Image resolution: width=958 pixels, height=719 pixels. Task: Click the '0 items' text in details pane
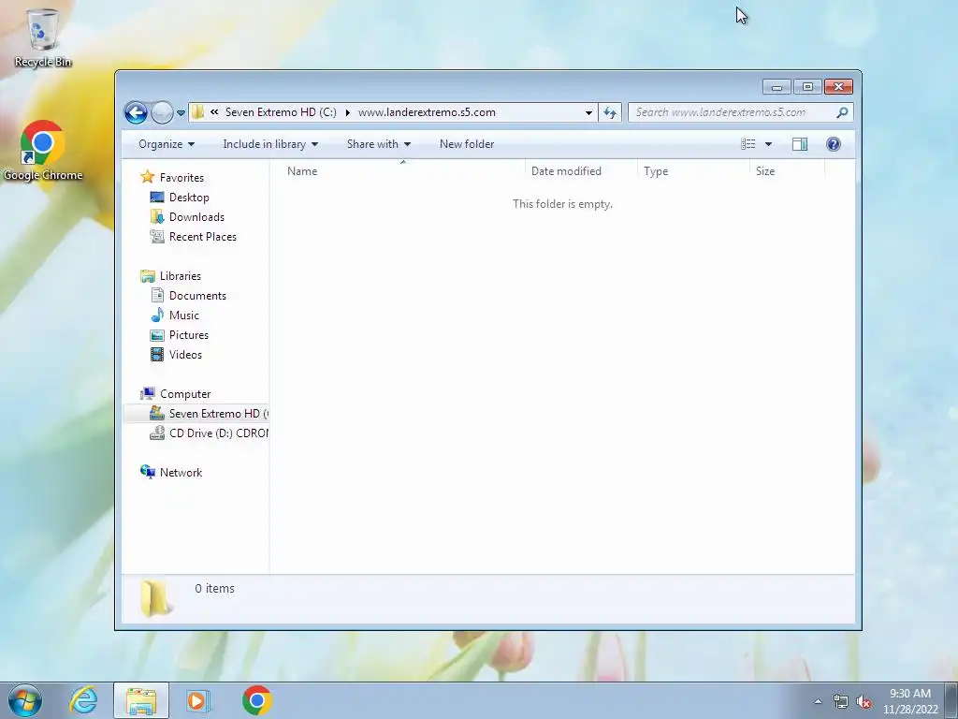tap(214, 588)
